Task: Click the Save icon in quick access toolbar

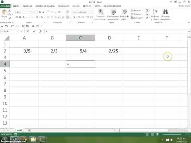Action: tap(2, 26)
